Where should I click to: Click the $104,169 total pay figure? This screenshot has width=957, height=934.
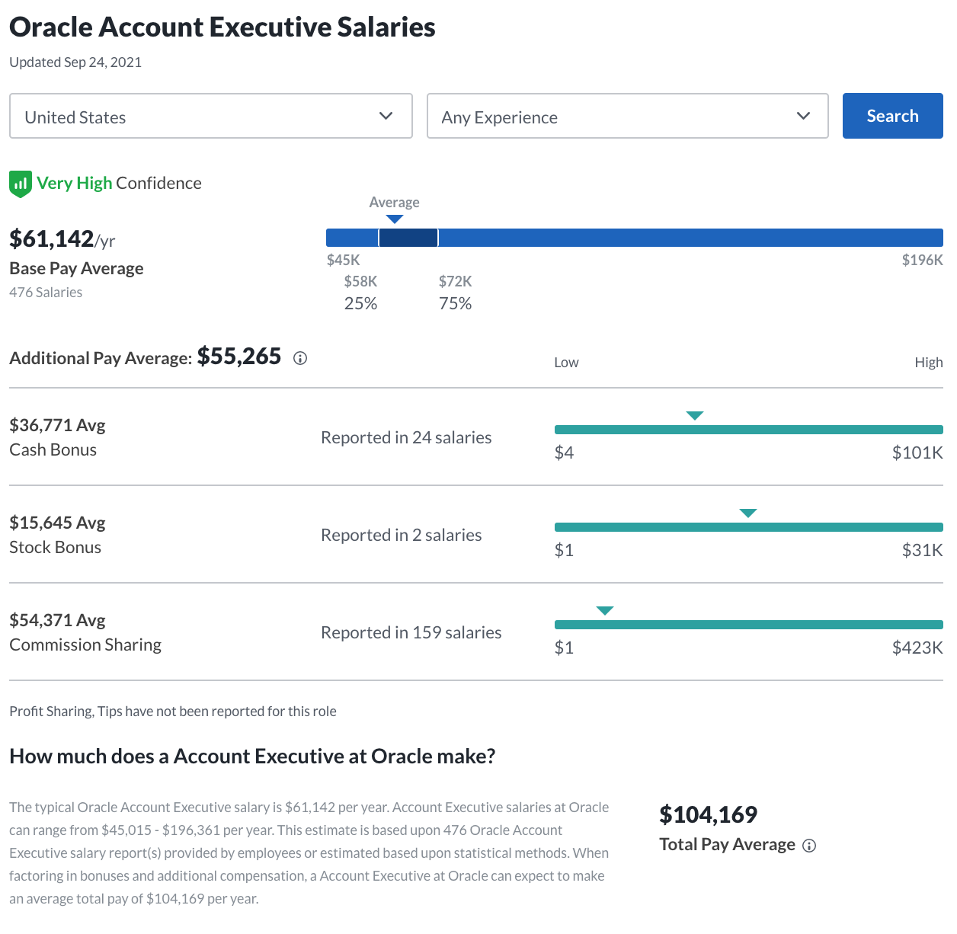(x=709, y=815)
